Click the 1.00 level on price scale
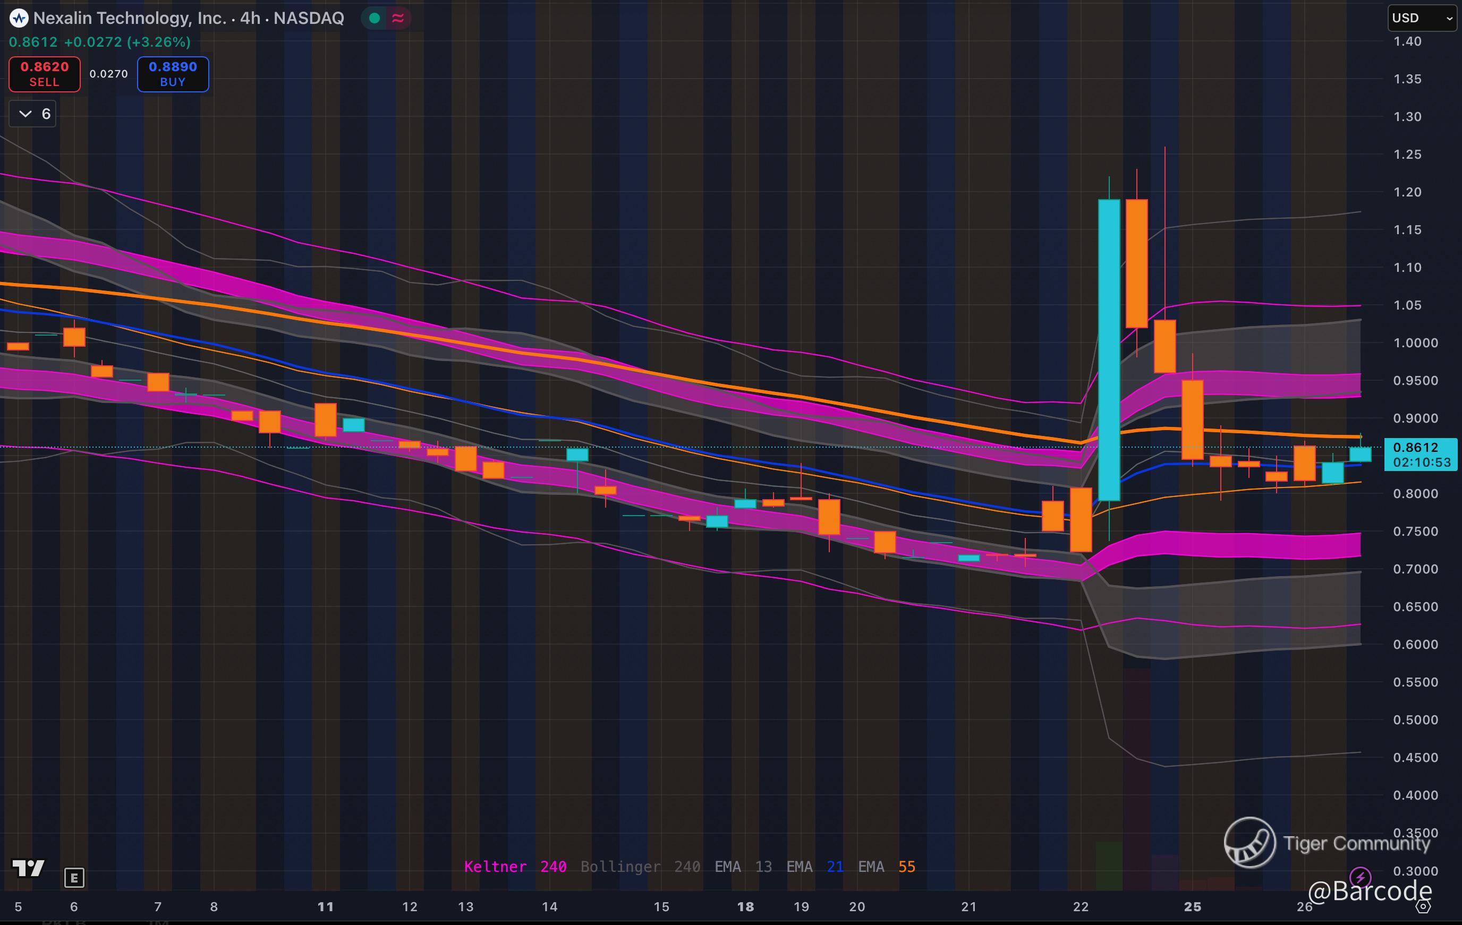This screenshot has width=1462, height=925. 1415,343
